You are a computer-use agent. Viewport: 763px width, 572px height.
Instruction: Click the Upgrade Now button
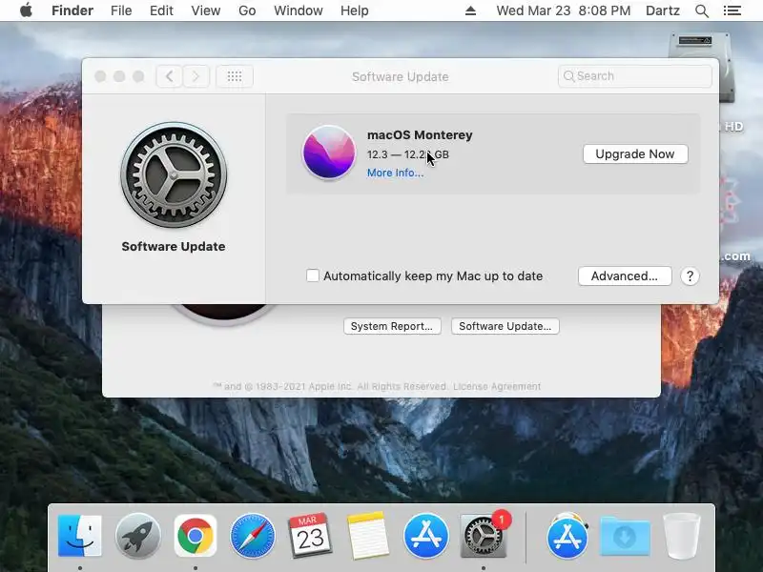tap(635, 154)
